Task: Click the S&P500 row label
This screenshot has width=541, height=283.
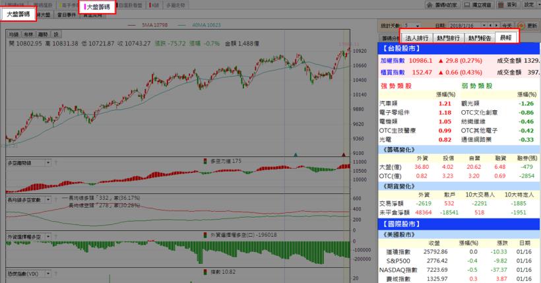Action: (398, 261)
